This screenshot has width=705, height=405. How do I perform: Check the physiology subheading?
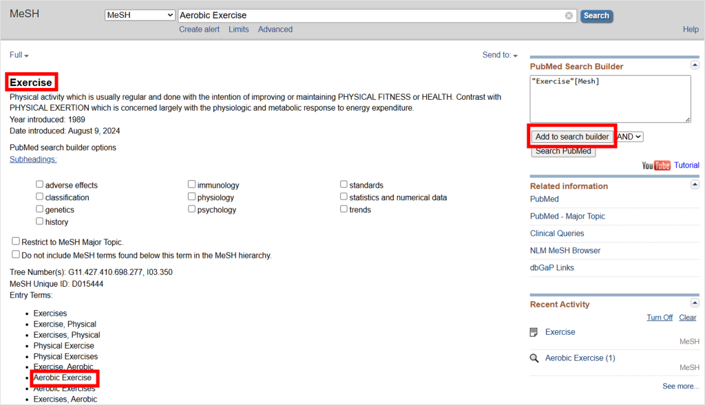pos(191,196)
